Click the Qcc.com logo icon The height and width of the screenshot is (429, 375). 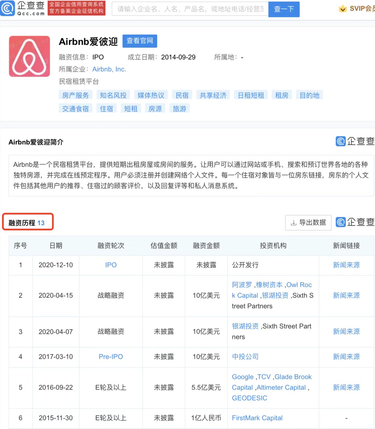7,8
